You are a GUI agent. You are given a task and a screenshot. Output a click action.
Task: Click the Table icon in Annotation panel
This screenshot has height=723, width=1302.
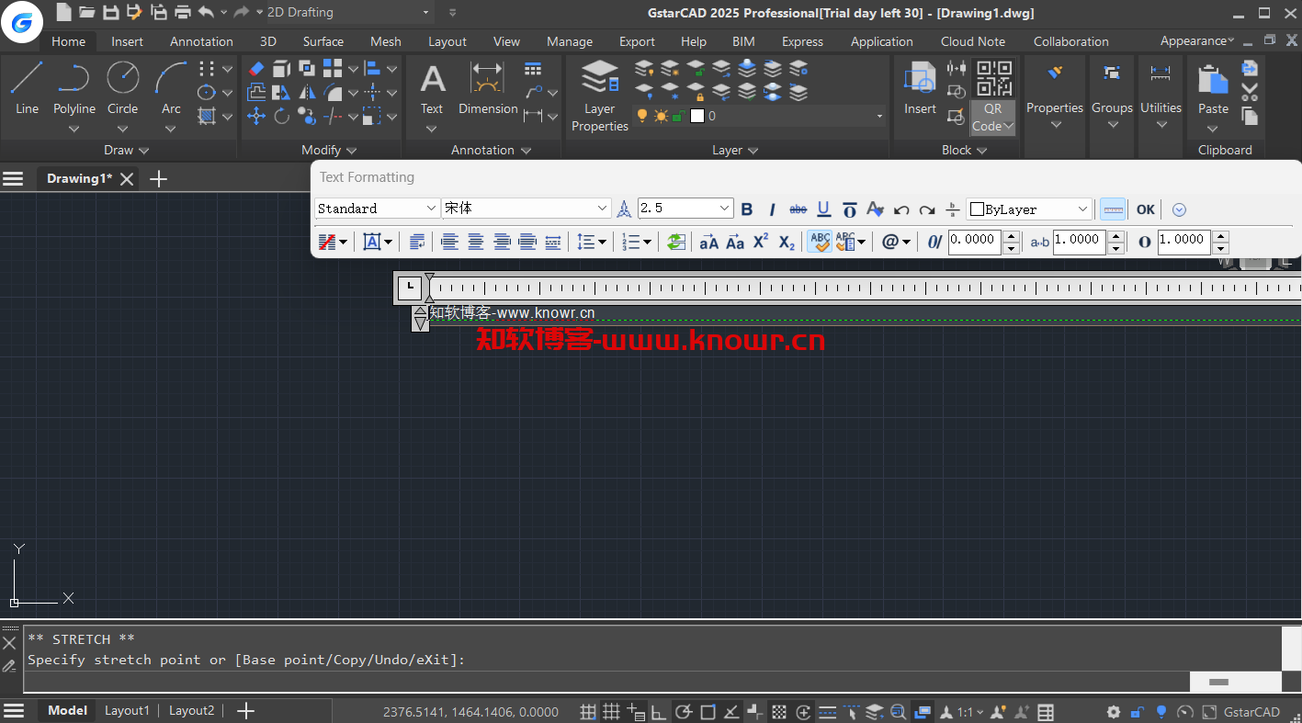coord(533,69)
